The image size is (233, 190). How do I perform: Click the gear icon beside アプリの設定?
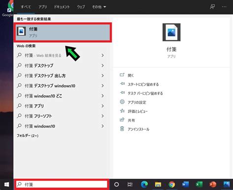click(122, 102)
